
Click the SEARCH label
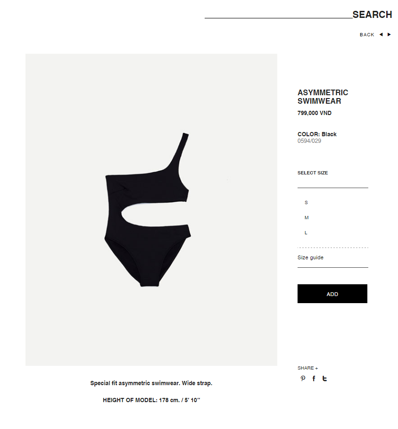coord(372,15)
